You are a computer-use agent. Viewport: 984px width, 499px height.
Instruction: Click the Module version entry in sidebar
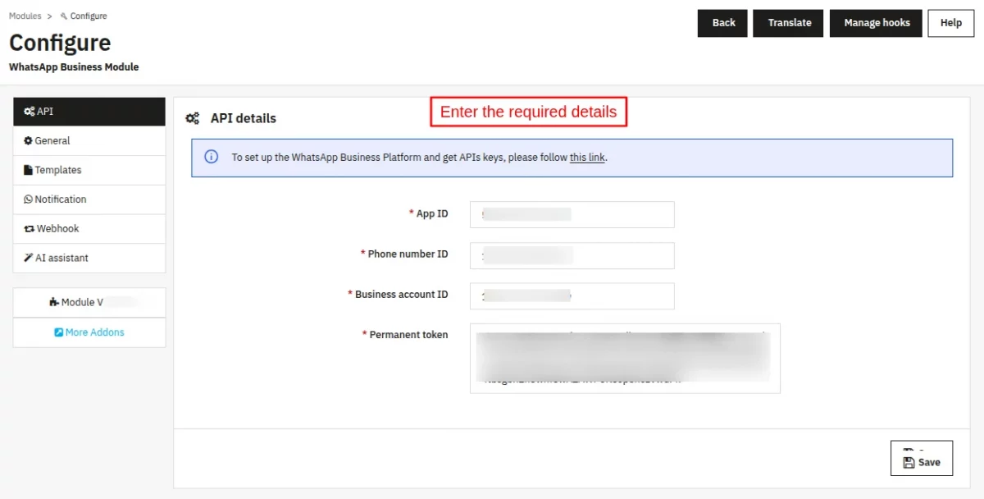(89, 302)
